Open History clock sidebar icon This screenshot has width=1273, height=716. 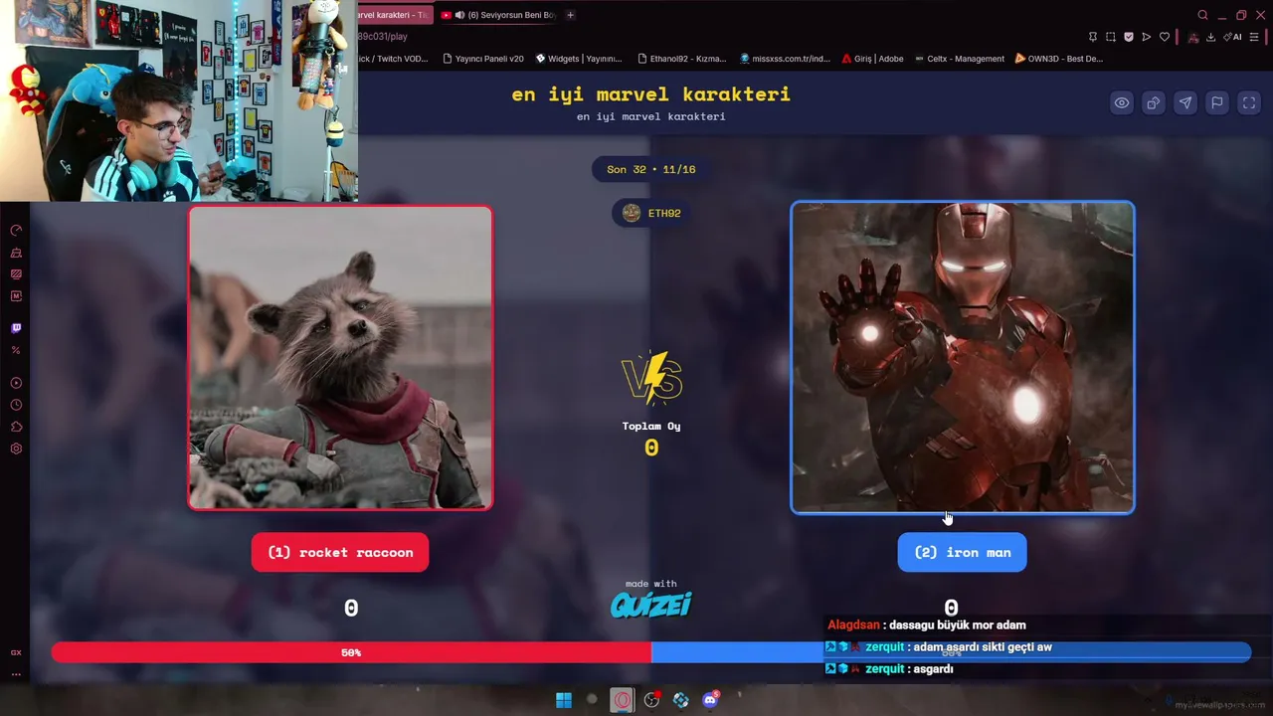click(x=16, y=405)
